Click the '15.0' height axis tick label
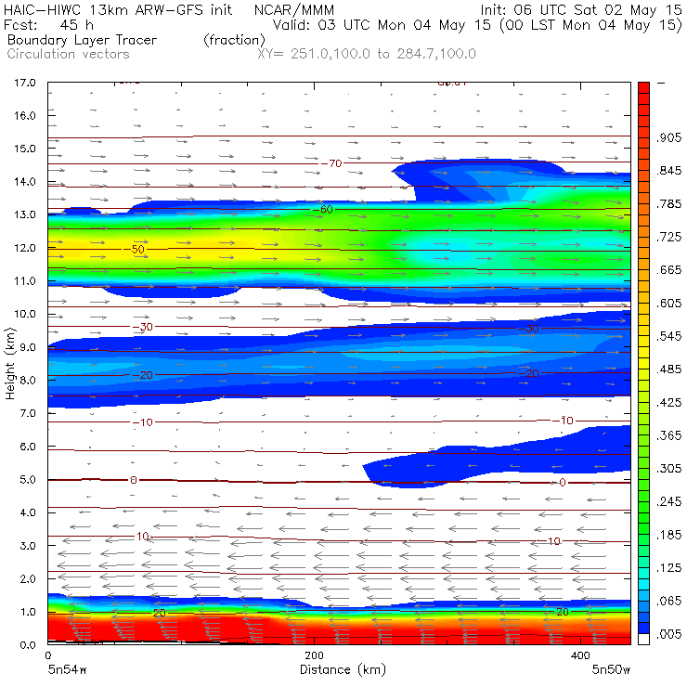687x687 pixels. [x=25, y=149]
